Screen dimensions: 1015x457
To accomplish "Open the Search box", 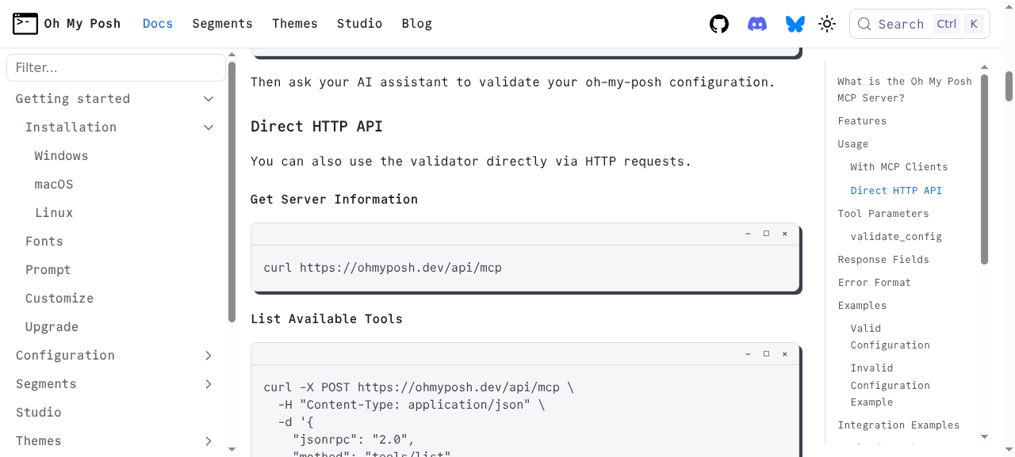I will tap(920, 24).
